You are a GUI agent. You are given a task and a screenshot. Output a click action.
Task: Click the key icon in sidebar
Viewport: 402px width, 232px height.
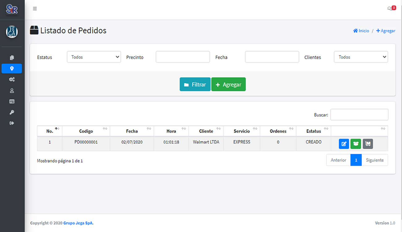[12, 112]
